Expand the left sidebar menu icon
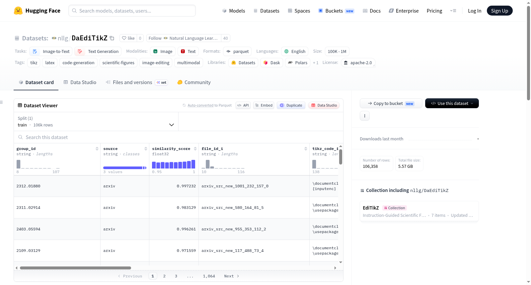 [1, 102]
